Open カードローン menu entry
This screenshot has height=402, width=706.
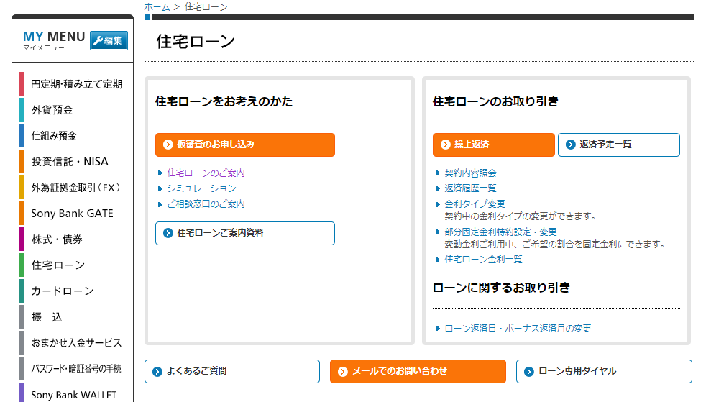click(63, 291)
